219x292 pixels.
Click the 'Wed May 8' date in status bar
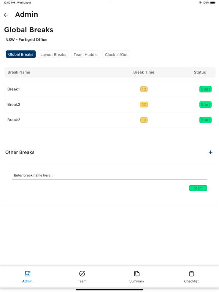click(x=24, y=3)
